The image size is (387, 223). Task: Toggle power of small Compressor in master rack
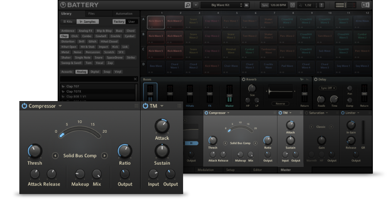206,113
